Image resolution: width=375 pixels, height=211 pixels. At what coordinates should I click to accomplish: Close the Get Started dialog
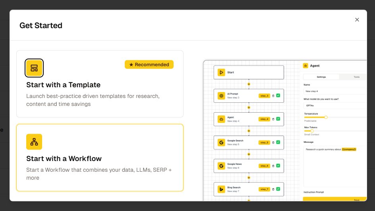point(357,19)
